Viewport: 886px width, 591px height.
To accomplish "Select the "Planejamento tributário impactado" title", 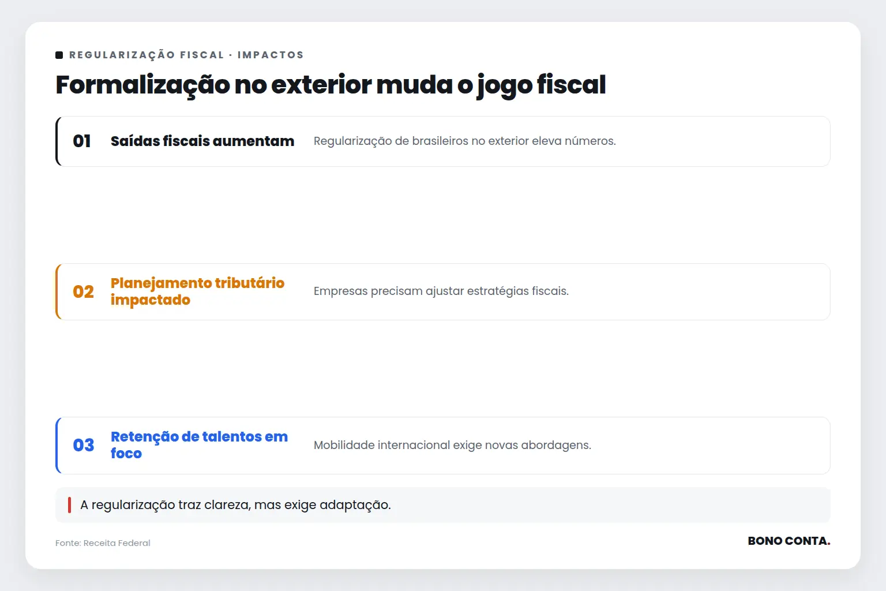I will pyautogui.click(x=197, y=291).
